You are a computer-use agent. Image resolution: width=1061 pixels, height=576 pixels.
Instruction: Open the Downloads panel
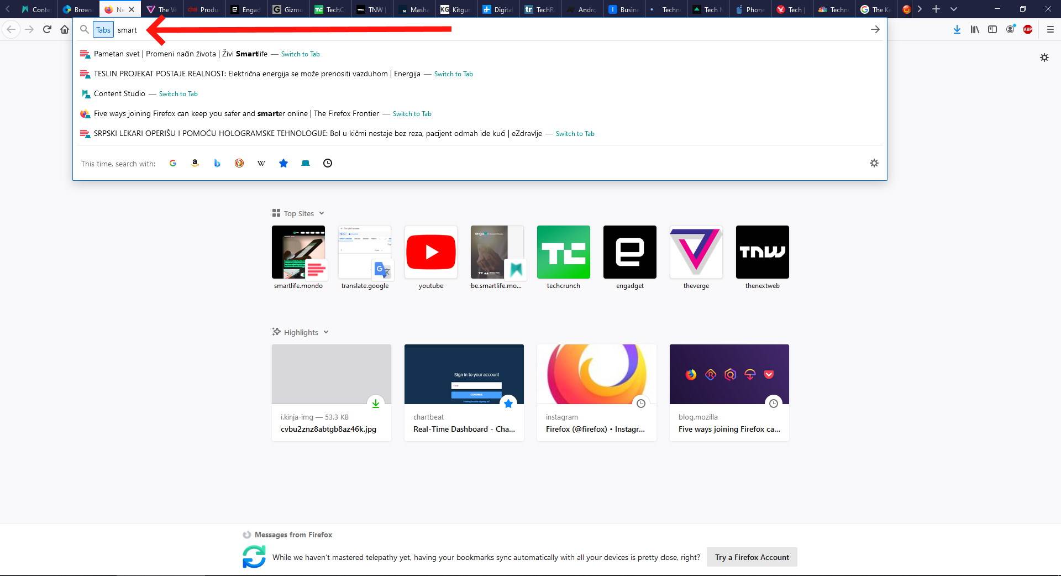(x=957, y=29)
